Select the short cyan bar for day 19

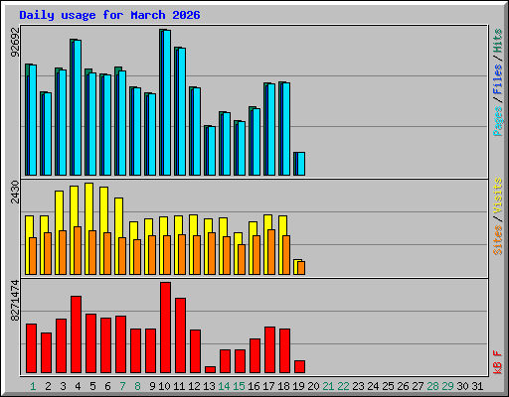coord(301,164)
